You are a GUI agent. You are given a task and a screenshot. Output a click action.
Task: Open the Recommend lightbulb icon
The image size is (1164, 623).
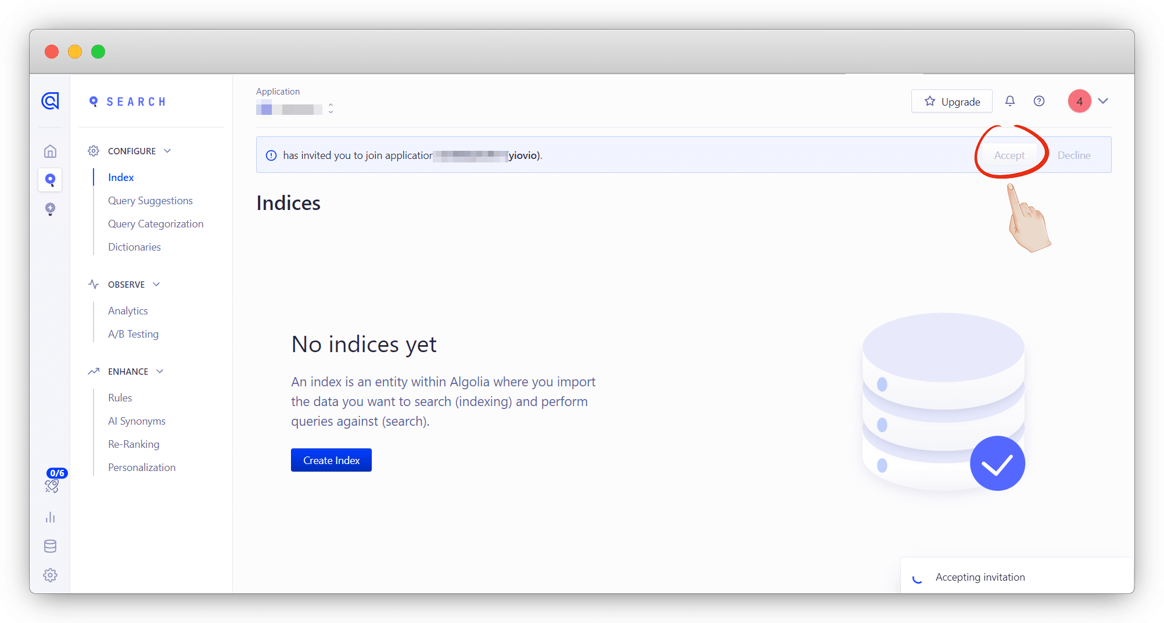(x=51, y=209)
